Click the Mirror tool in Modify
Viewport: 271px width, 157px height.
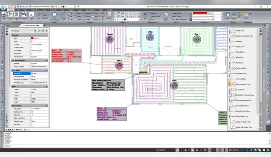pos(87,16)
